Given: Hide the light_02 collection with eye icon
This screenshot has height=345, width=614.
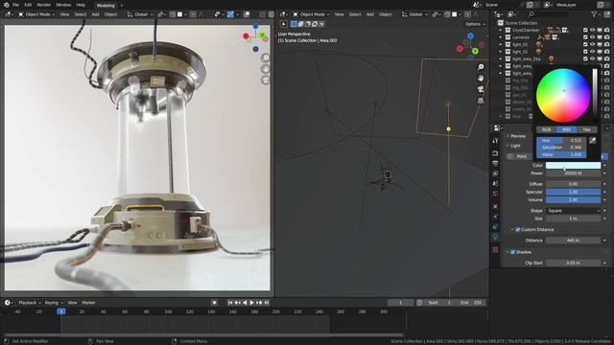Looking at the screenshot, I should pos(593,51).
